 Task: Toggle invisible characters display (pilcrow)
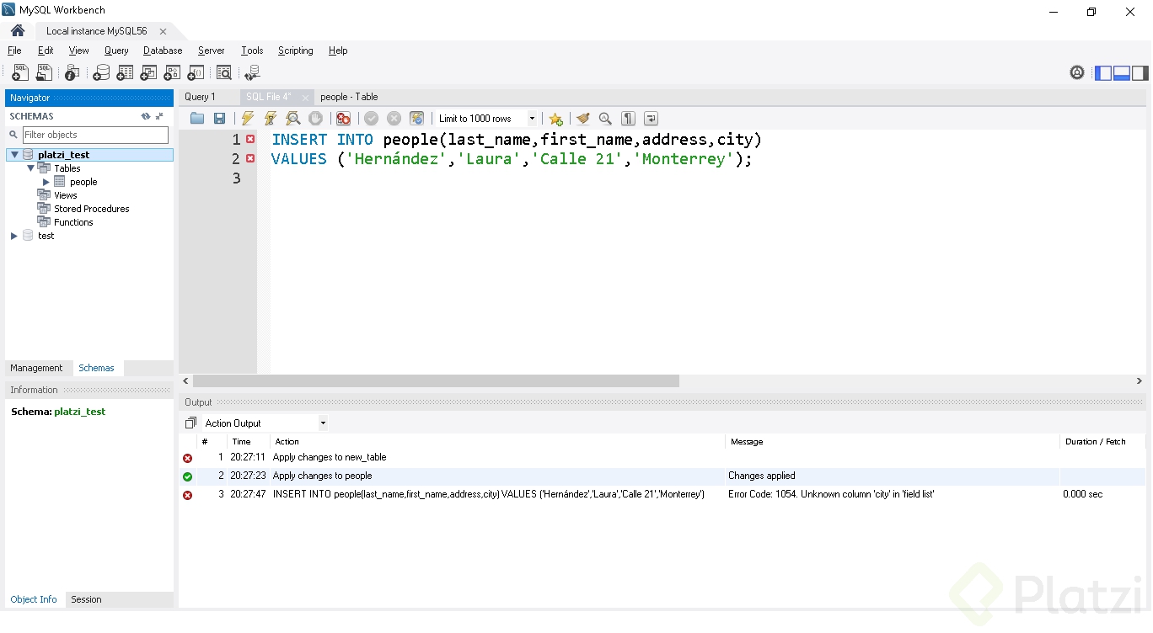(x=628, y=119)
